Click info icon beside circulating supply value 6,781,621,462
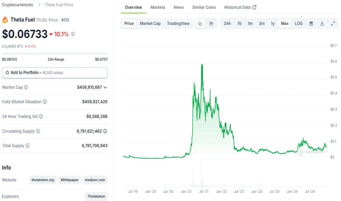Image resolution: width=341 pixels, height=201 pixels. point(105,131)
